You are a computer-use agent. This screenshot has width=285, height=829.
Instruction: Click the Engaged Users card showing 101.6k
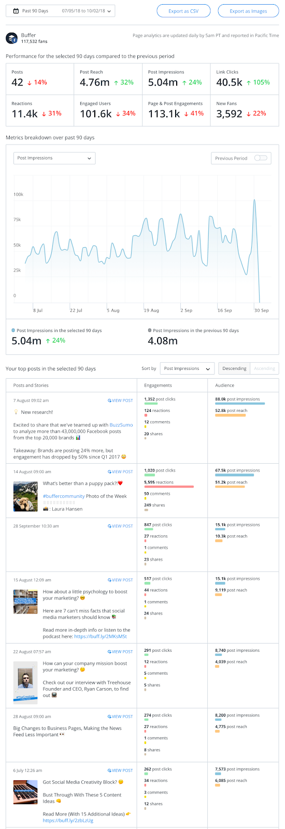tap(108, 110)
